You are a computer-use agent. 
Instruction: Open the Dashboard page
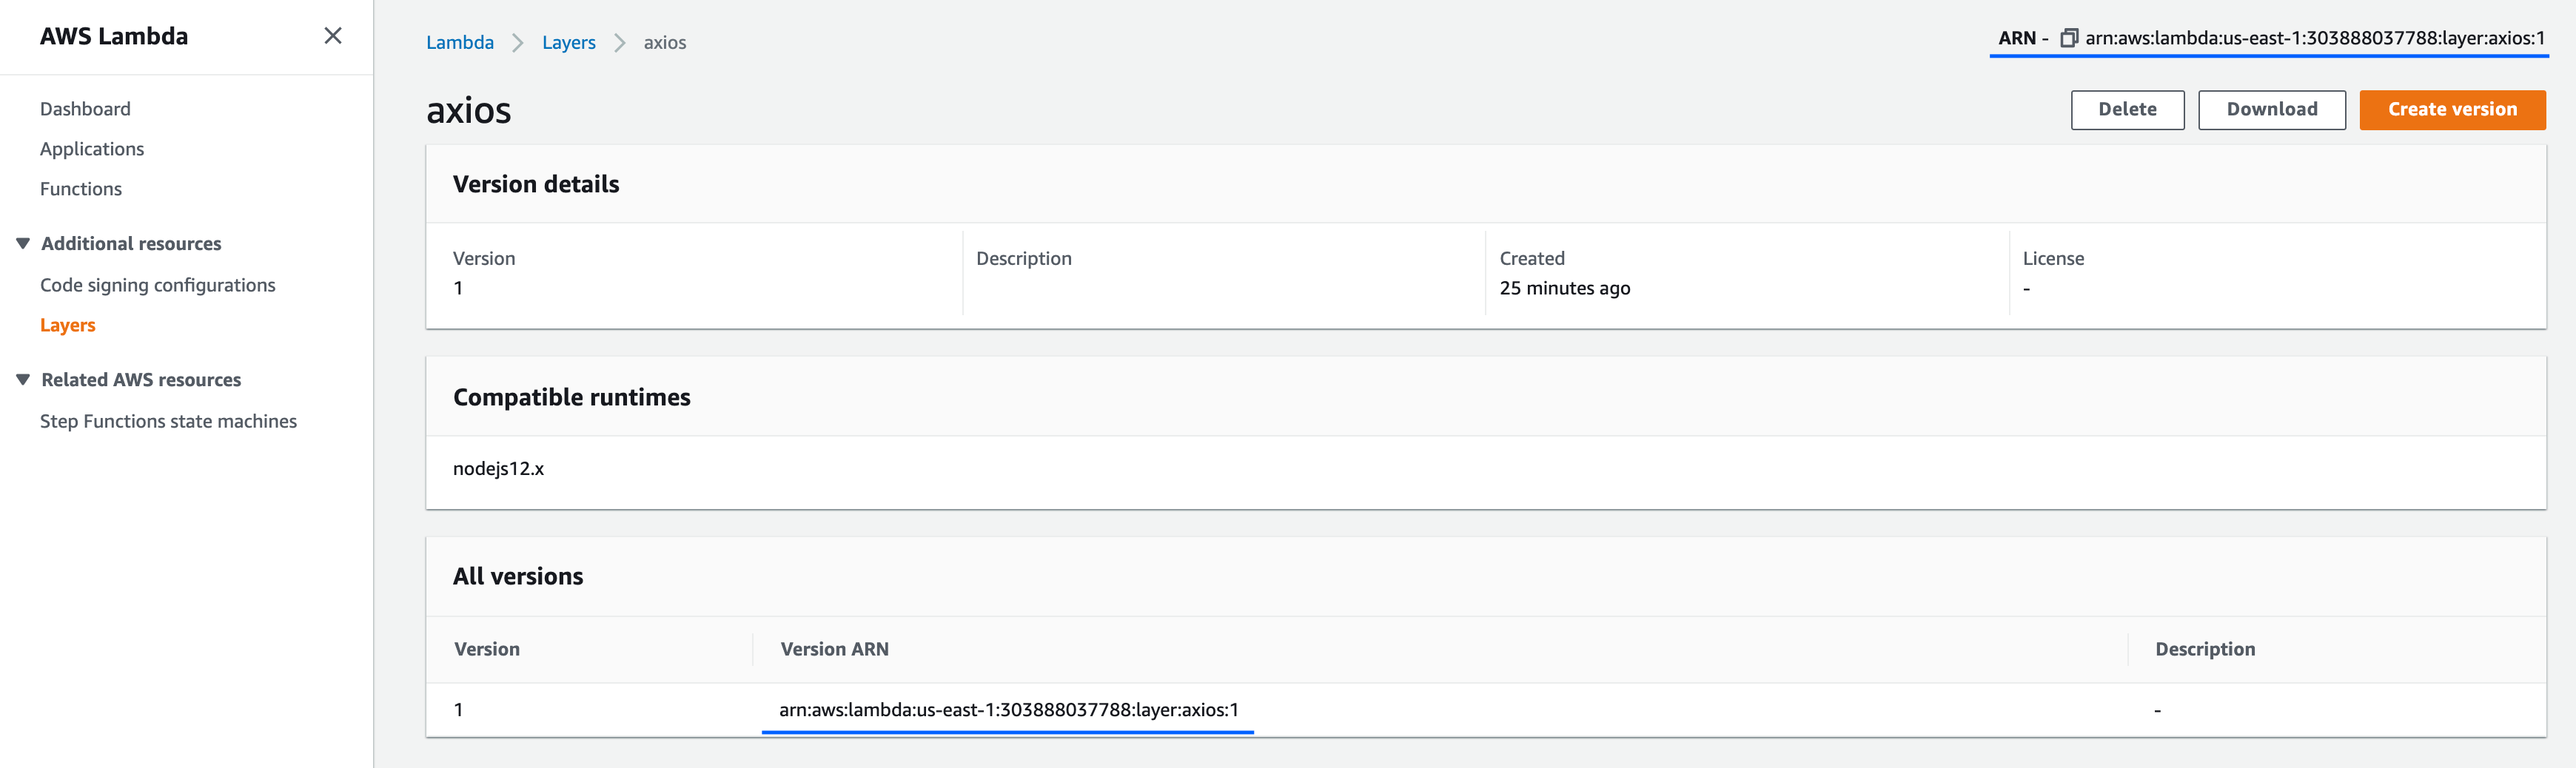click(85, 108)
